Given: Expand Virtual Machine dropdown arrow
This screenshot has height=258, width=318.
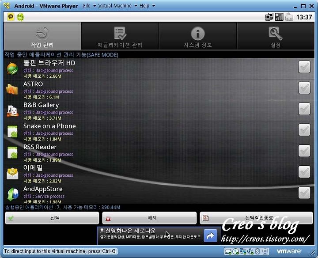Looking at the screenshot, I should pyautogui.click(x=136, y=6).
